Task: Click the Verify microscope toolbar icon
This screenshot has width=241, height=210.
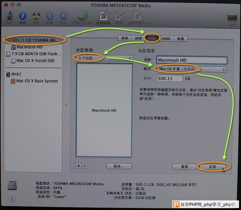Action: [9, 16]
